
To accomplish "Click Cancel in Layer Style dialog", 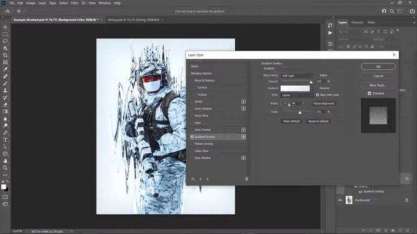I will click(378, 76).
